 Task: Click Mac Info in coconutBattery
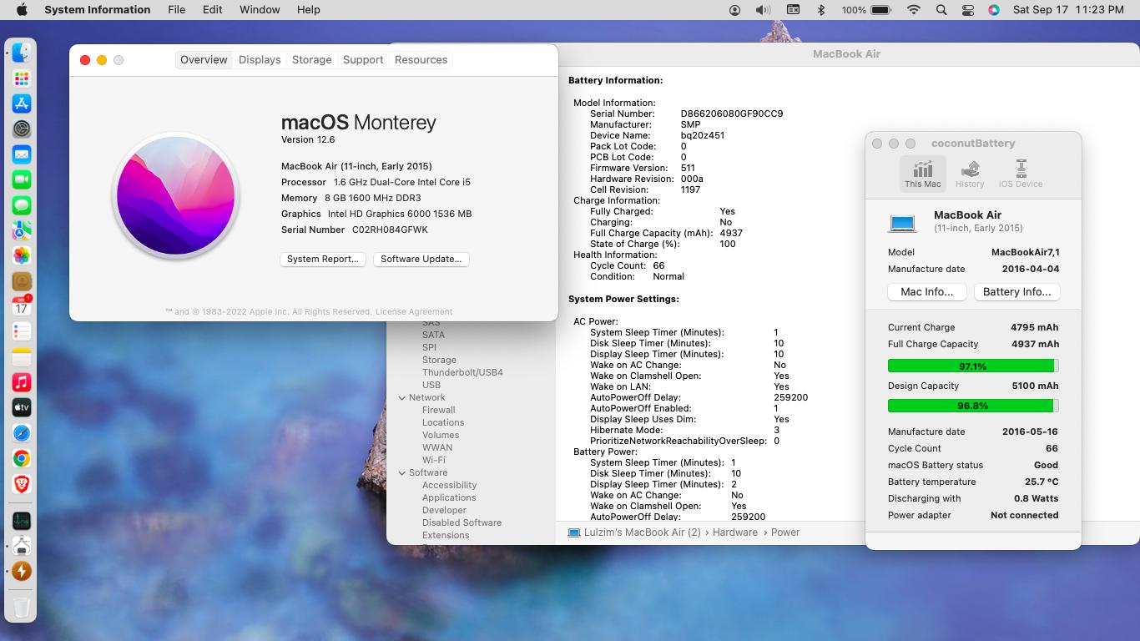927,292
